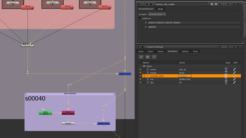Viewport: 246px width, 138px height.
Task: Collapse the patterns group triangle
Action: coord(140,18)
